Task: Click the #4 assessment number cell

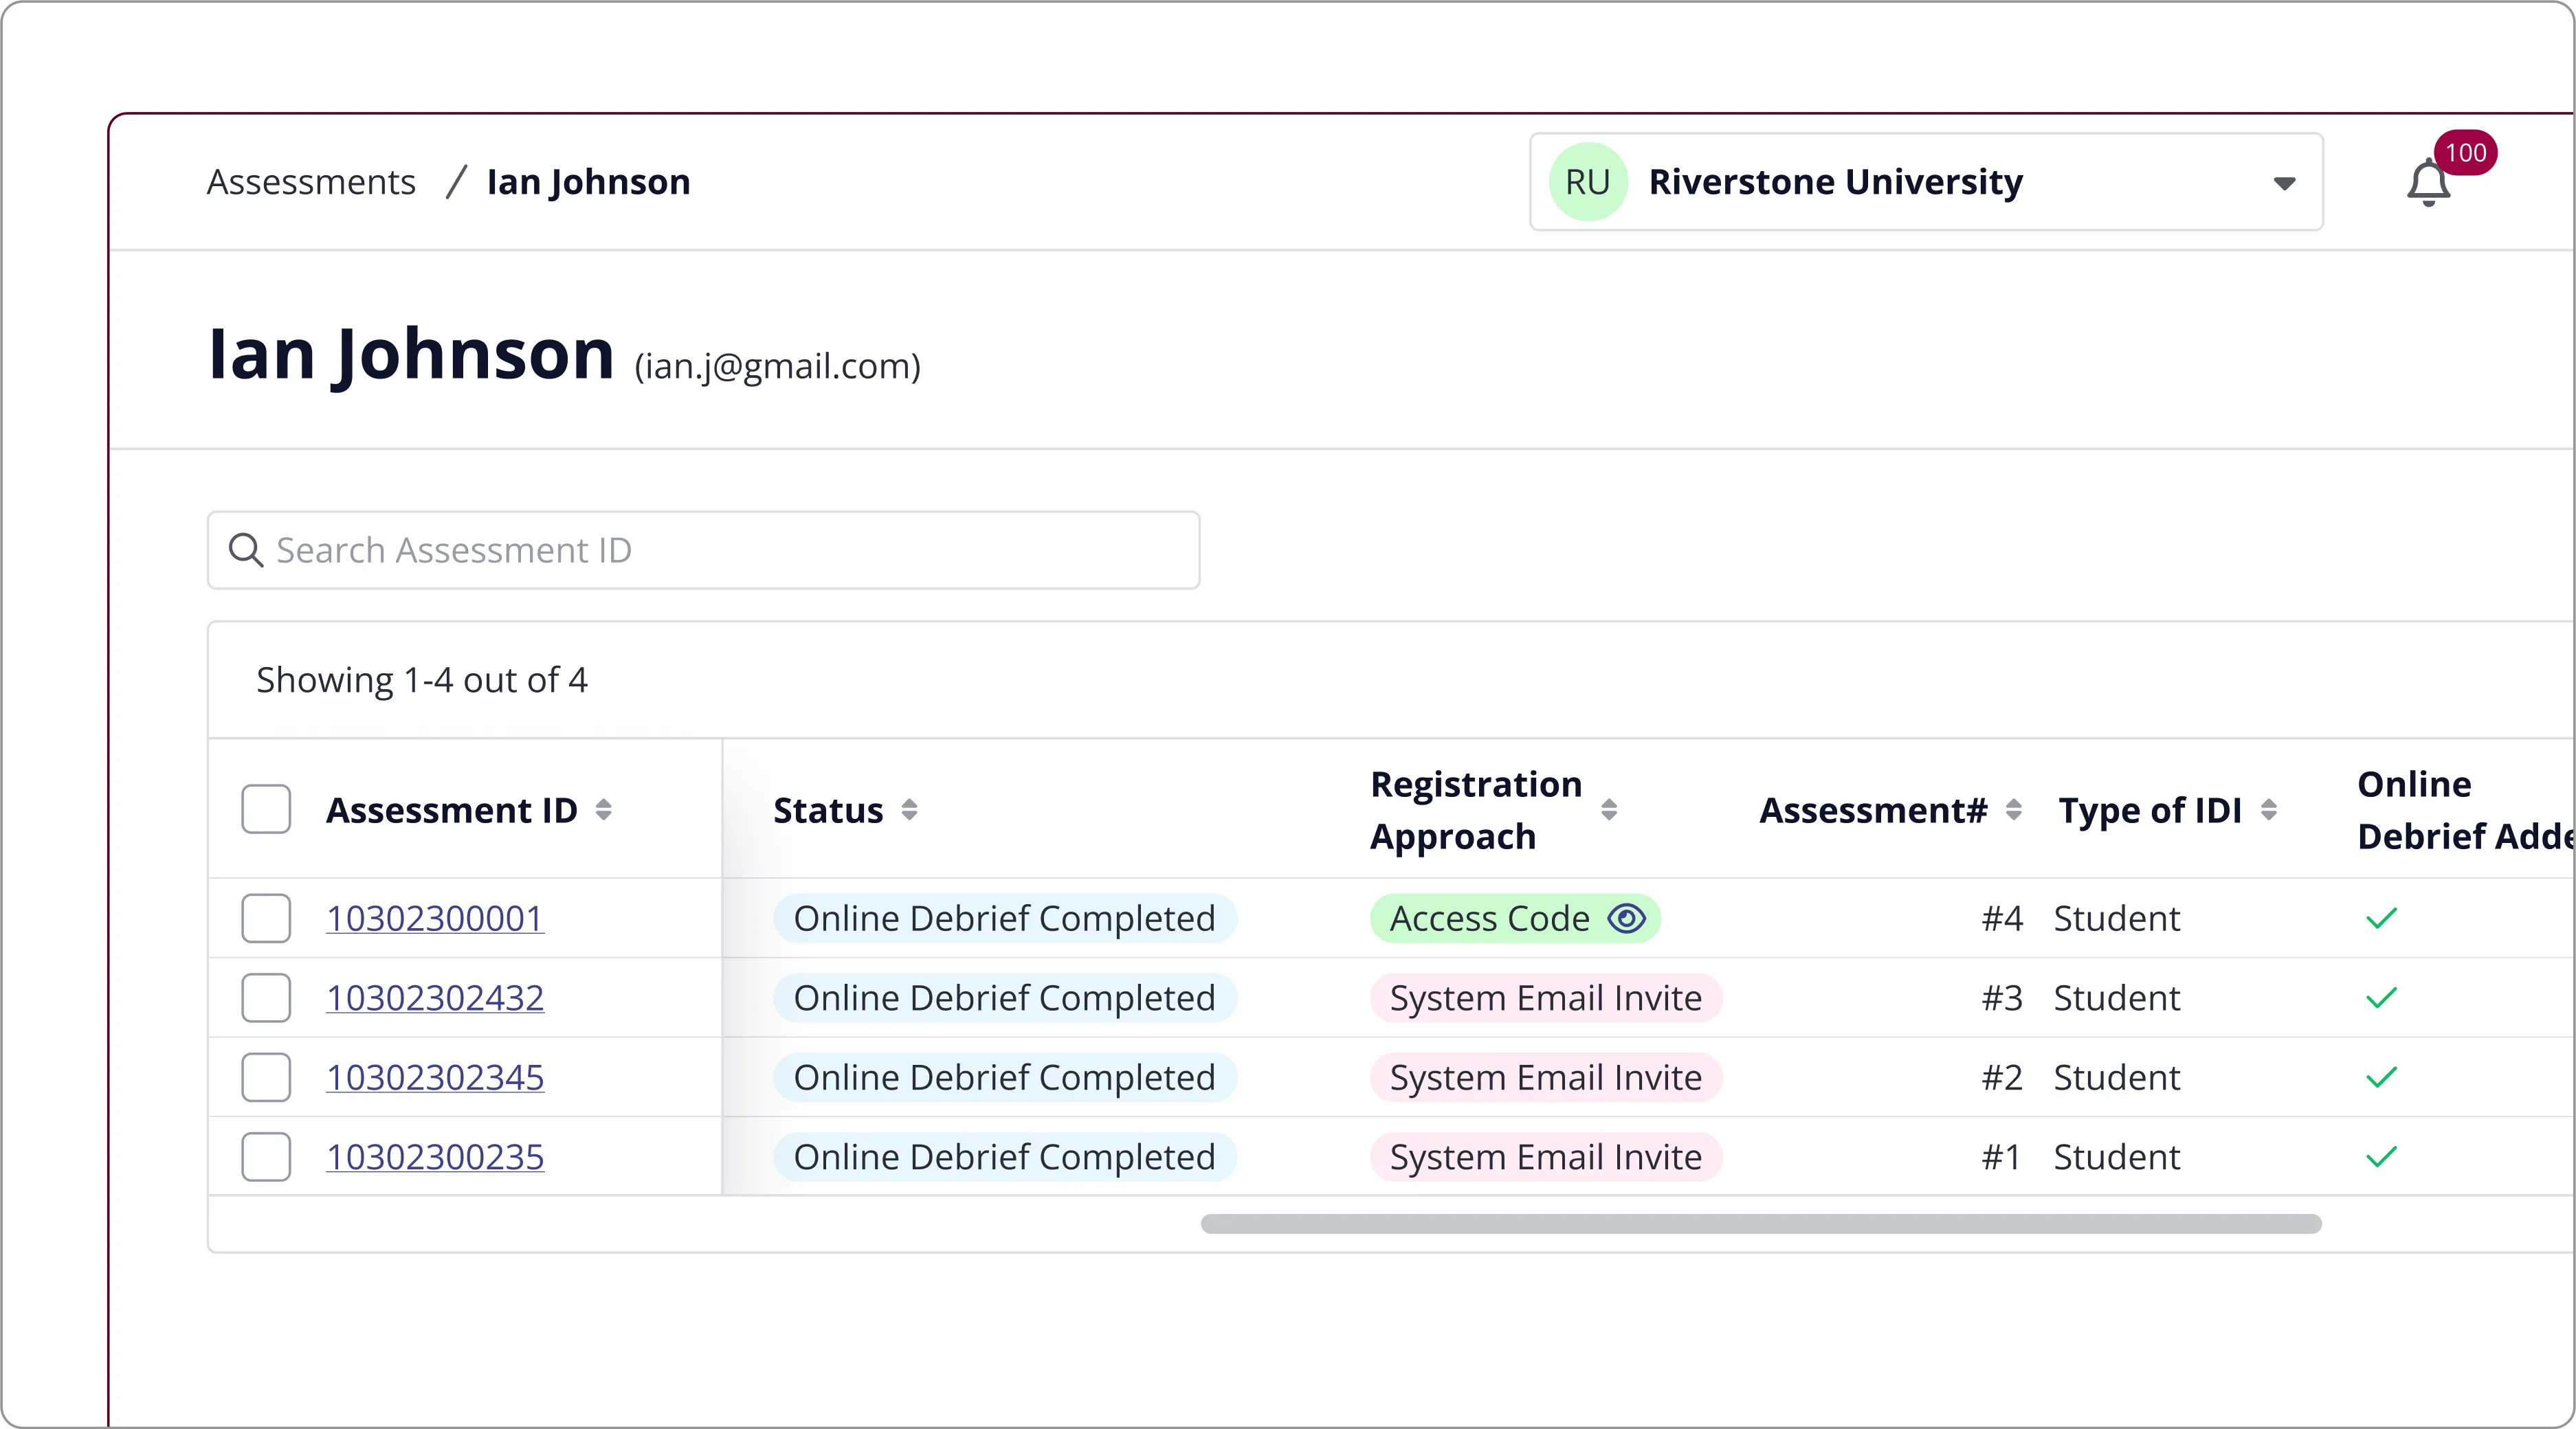Action: pyautogui.click(x=2002, y=919)
